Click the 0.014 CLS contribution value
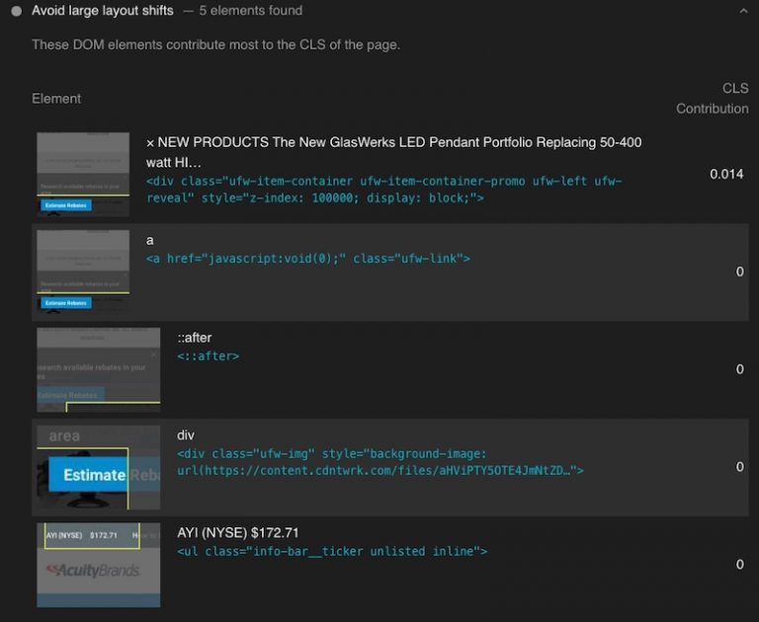This screenshot has height=622, width=759. pos(726,175)
